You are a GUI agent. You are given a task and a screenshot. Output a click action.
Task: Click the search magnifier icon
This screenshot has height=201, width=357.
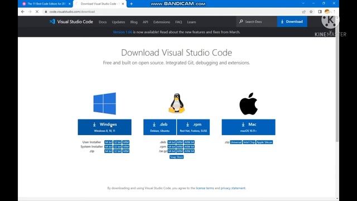(x=241, y=22)
